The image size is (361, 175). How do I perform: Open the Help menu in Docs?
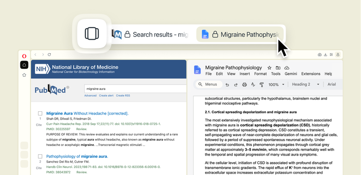[328, 74]
